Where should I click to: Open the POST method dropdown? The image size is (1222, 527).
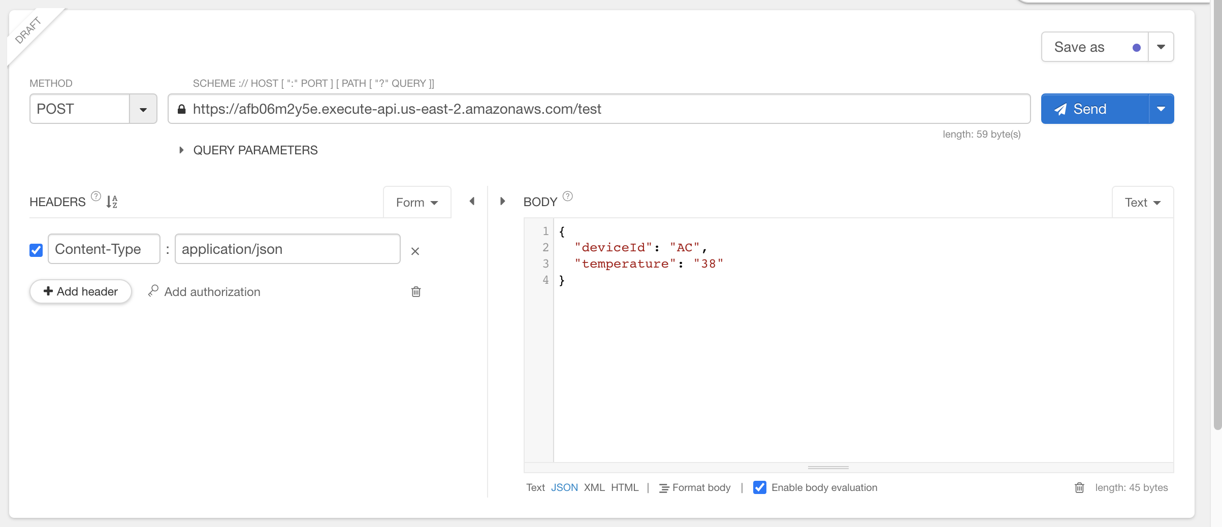(143, 108)
